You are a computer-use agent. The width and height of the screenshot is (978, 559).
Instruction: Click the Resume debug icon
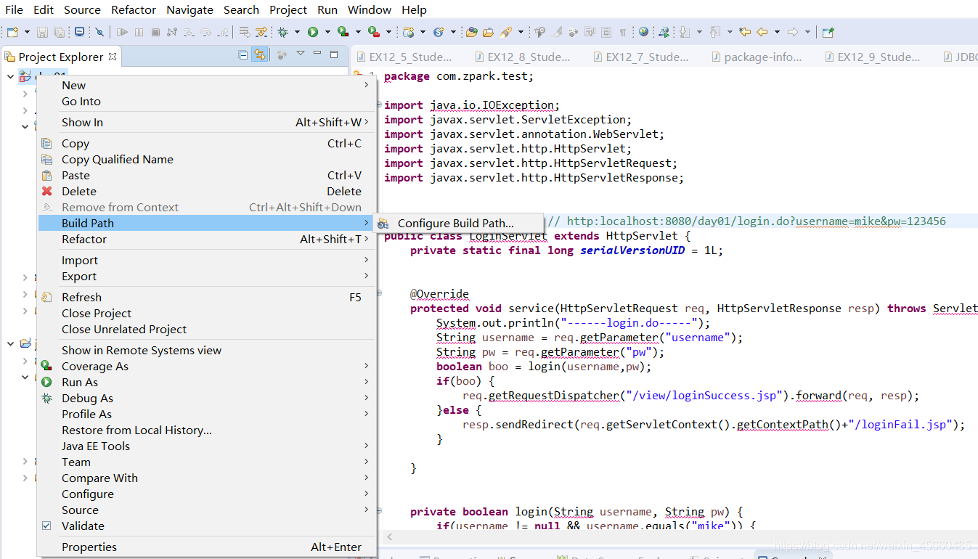pos(122,32)
